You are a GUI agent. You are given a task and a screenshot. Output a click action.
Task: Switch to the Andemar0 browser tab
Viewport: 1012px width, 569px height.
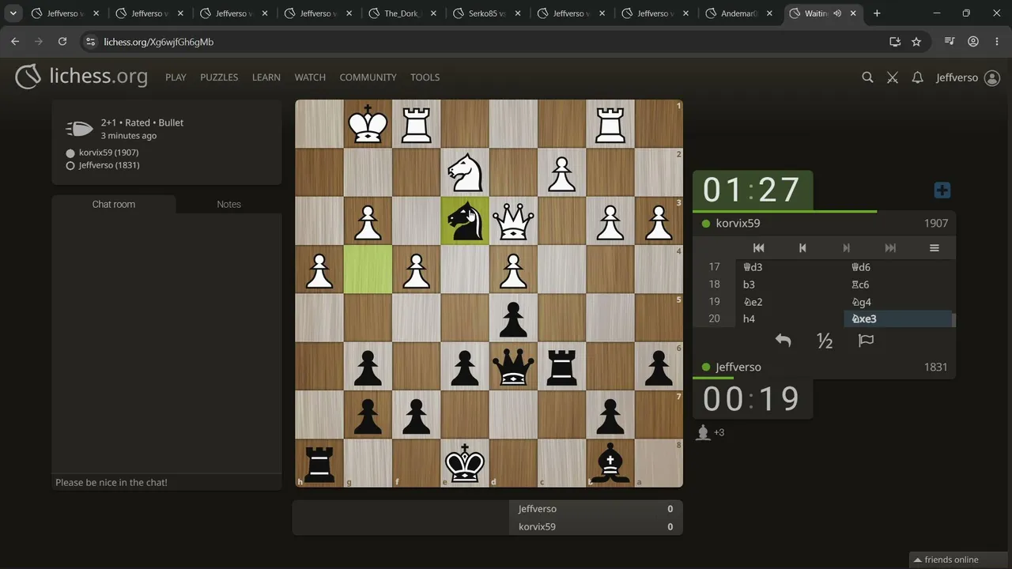pos(741,13)
